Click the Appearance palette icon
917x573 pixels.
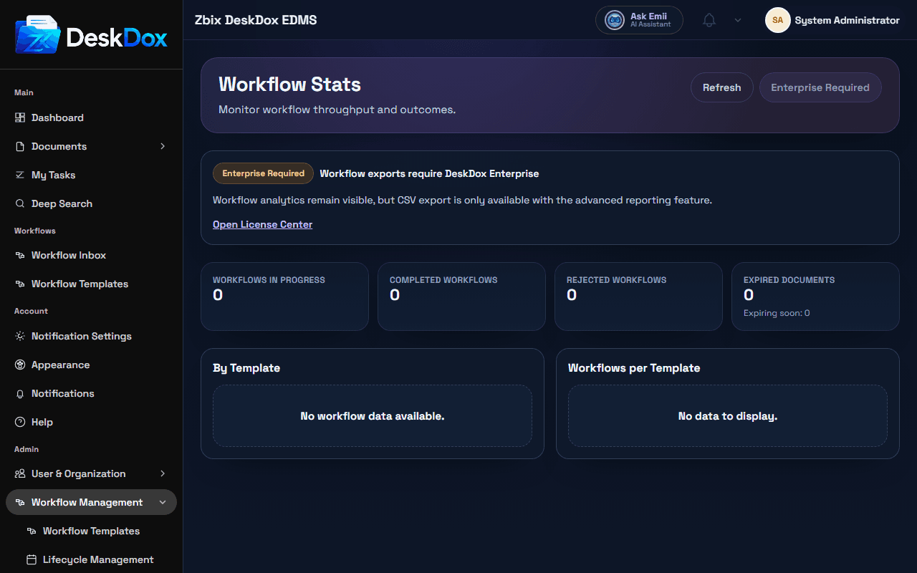pos(20,365)
